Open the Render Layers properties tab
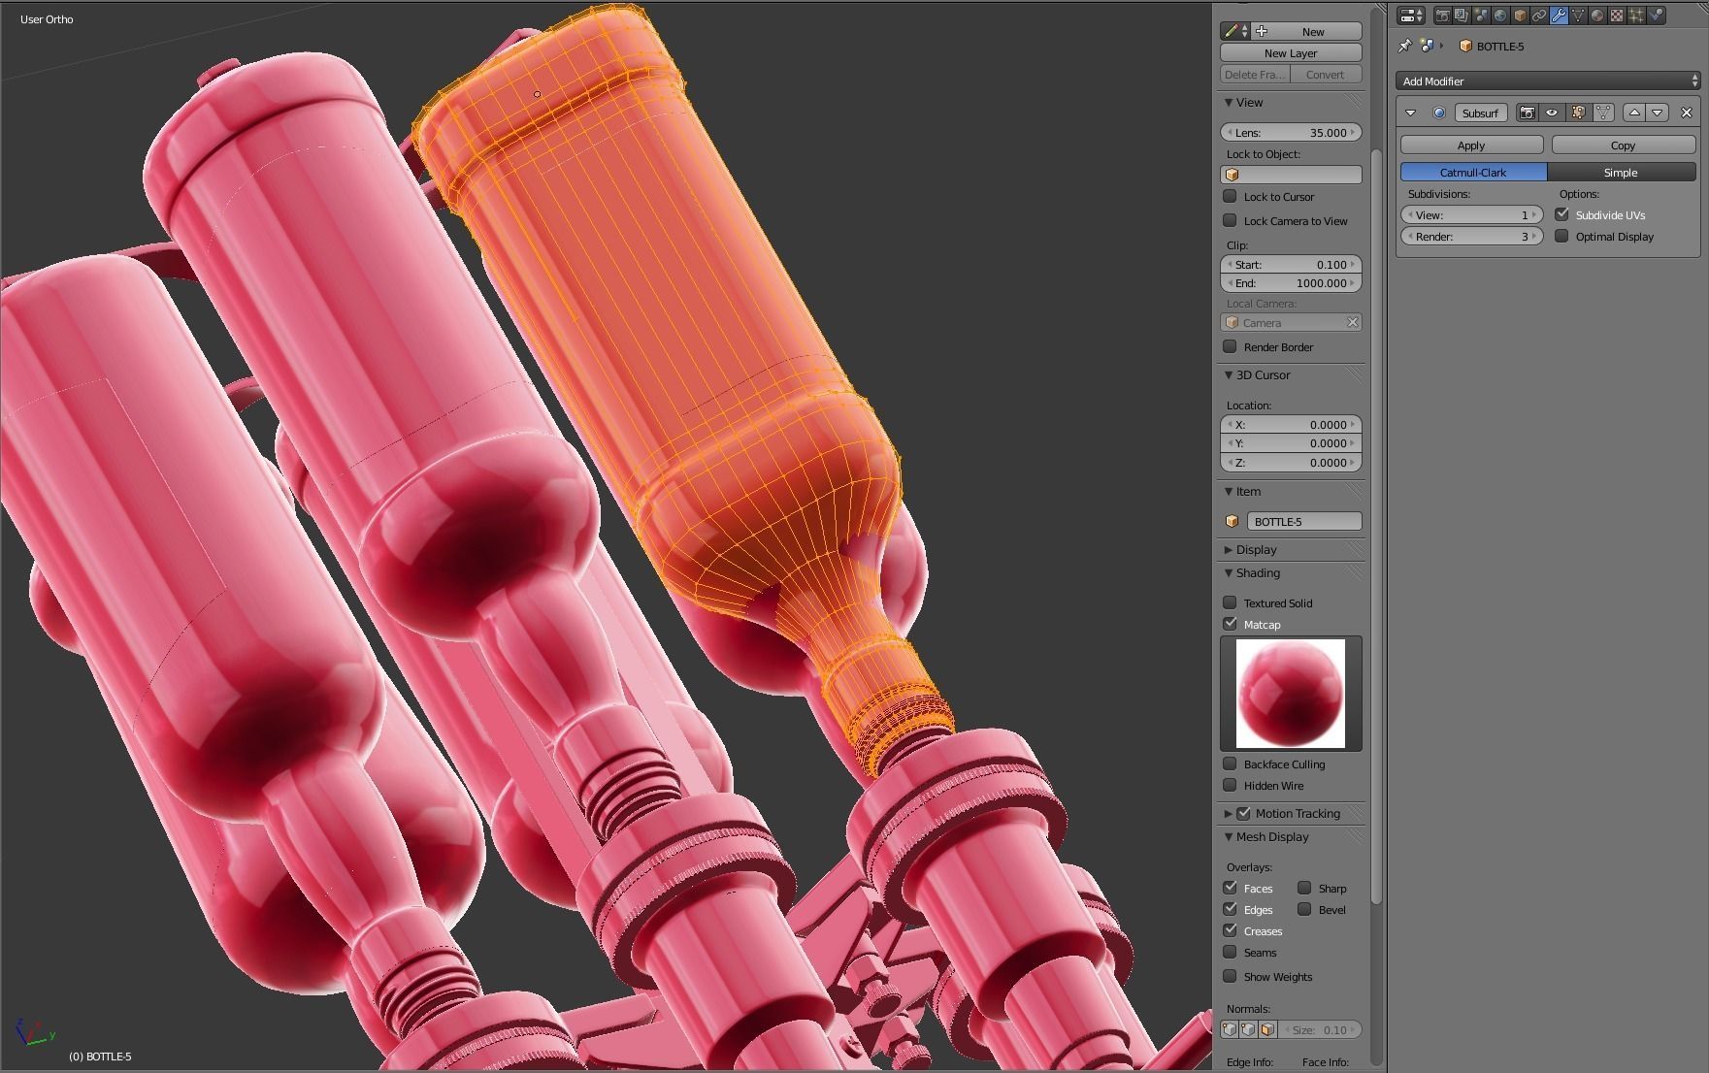This screenshot has height=1073, width=1709. [1462, 16]
